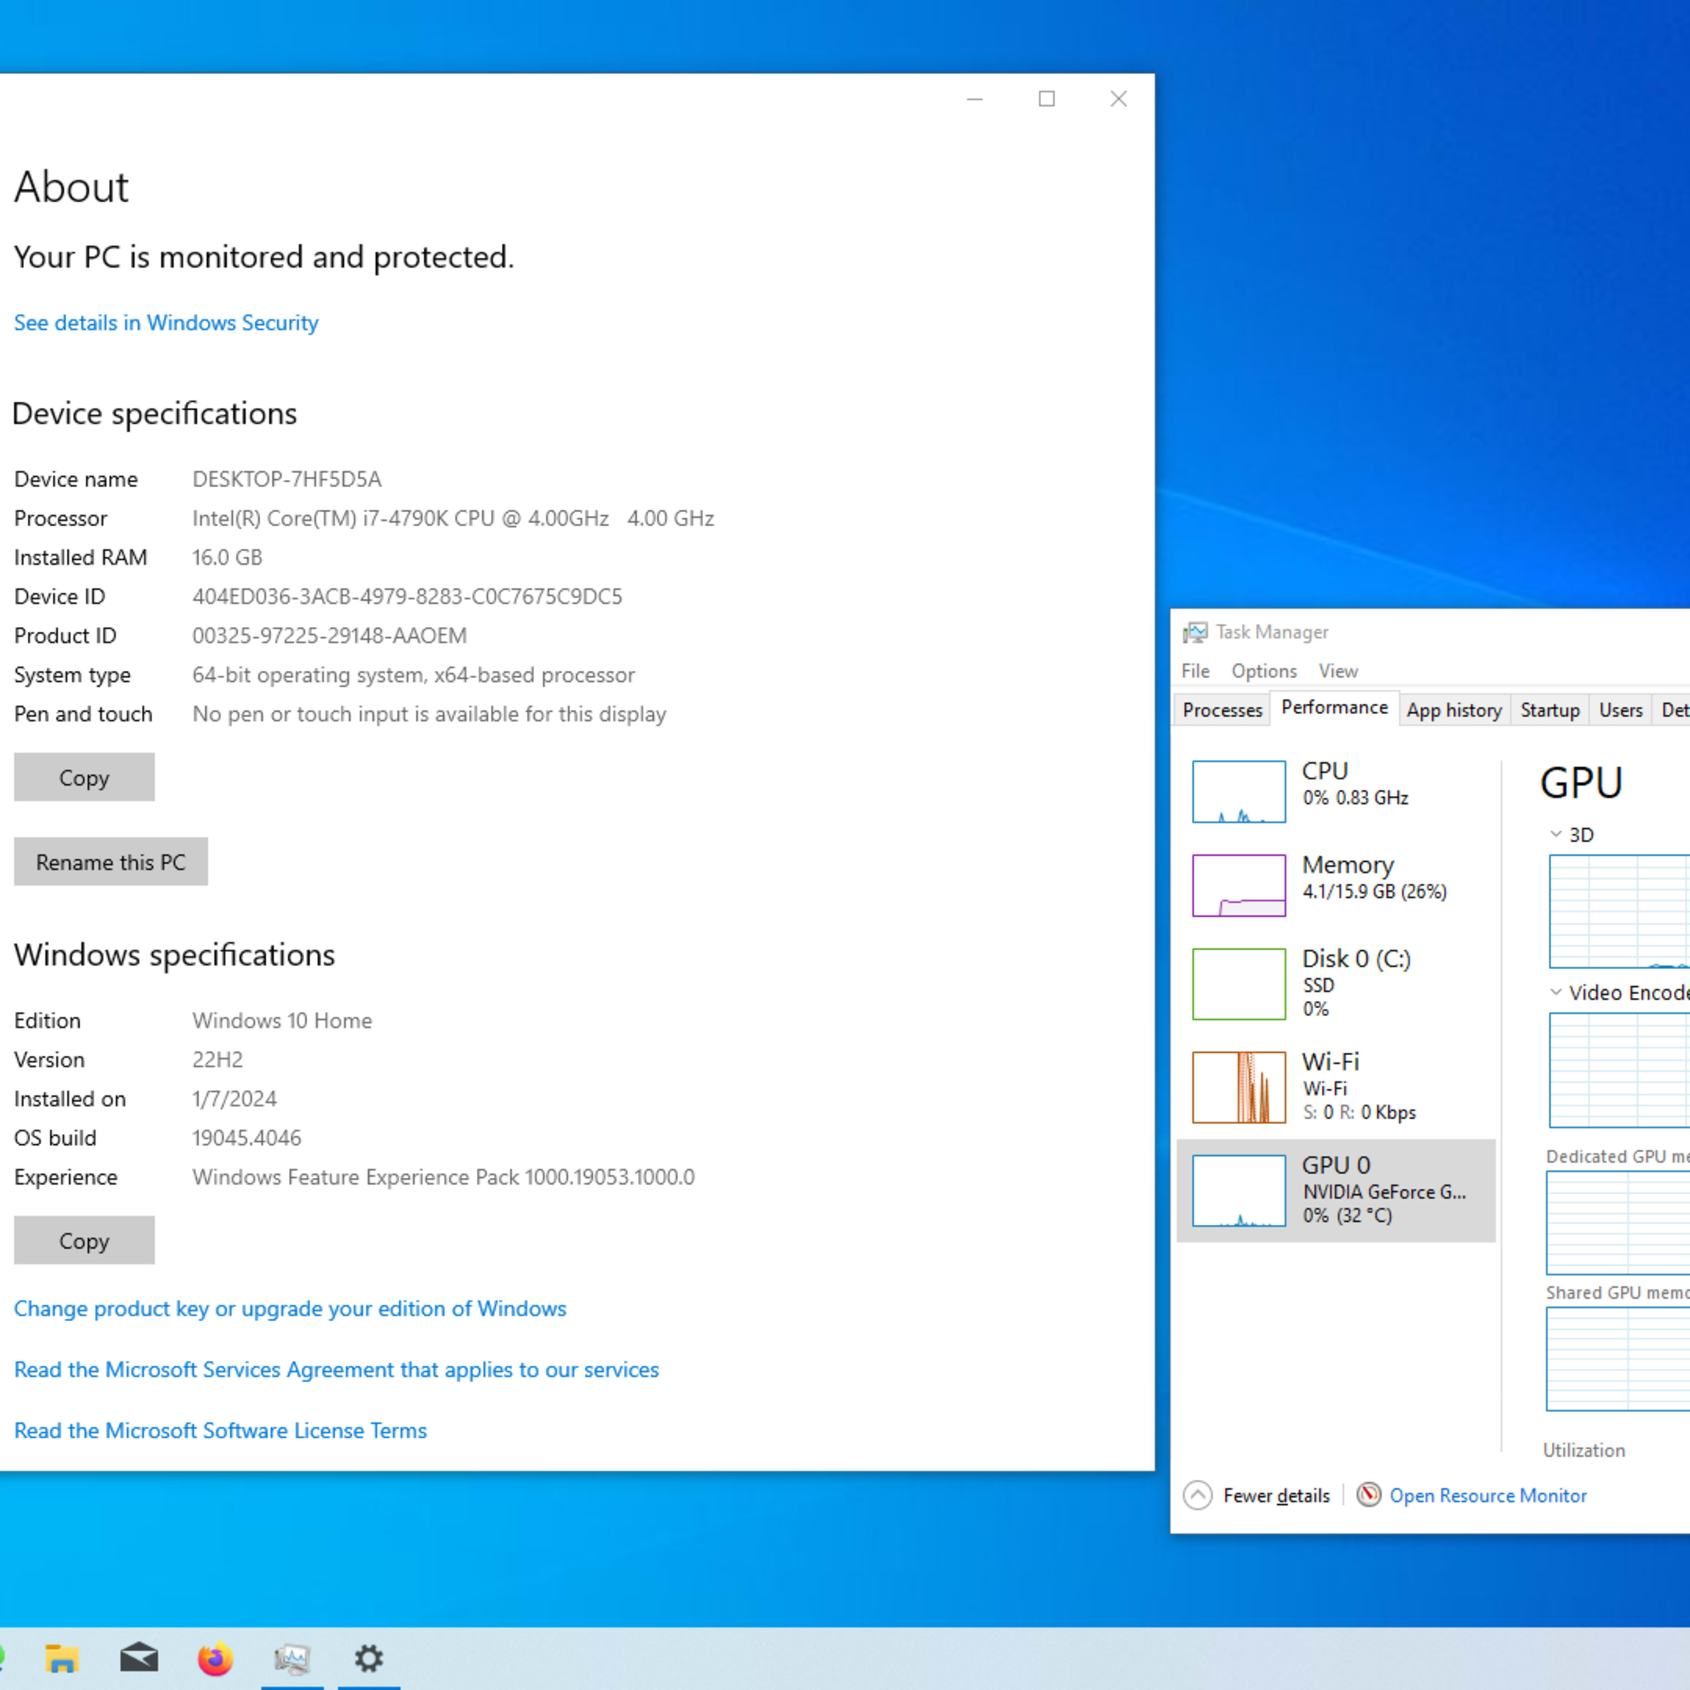The image size is (1690, 1690).
Task: Click the Fewer details arrow icon
Action: click(1198, 1495)
